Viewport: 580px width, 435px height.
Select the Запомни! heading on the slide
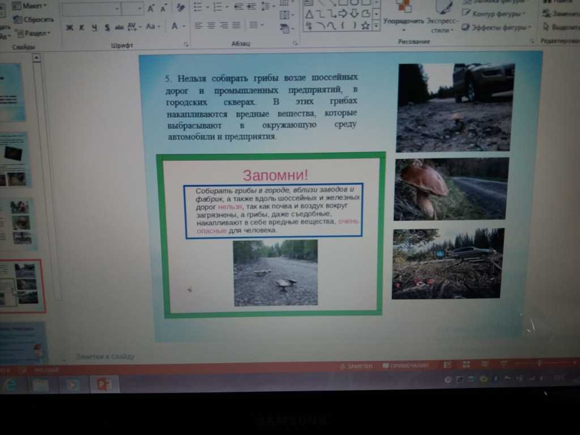pyautogui.click(x=275, y=175)
